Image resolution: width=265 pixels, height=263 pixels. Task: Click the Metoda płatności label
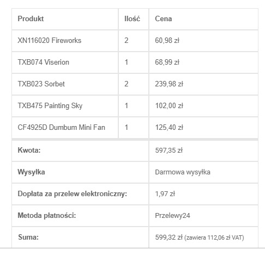(x=47, y=216)
